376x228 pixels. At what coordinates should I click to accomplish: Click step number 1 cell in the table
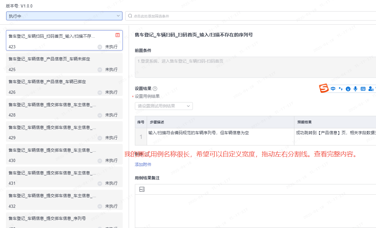[141, 137]
